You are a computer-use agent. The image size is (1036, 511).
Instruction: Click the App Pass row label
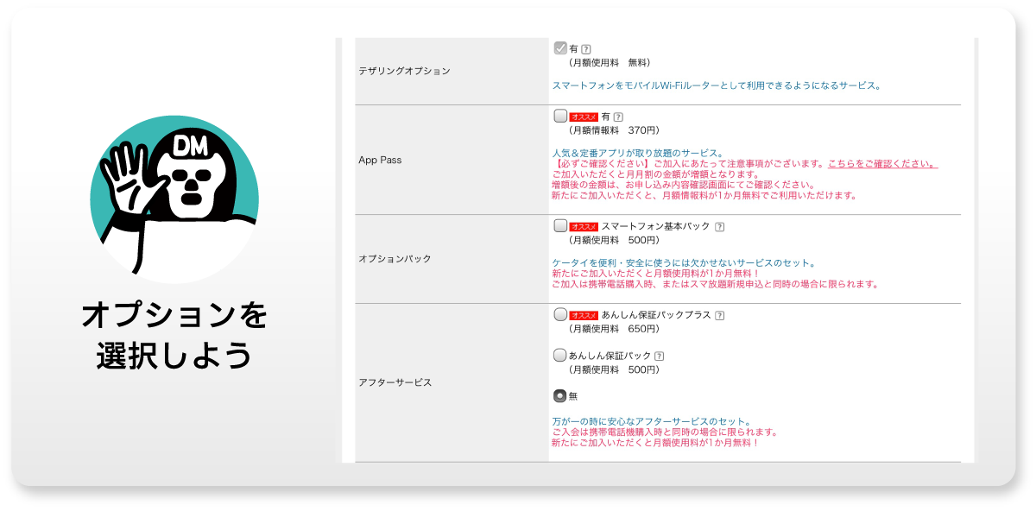[380, 160]
